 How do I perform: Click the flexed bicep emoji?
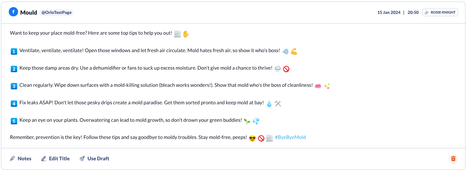point(294,51)
